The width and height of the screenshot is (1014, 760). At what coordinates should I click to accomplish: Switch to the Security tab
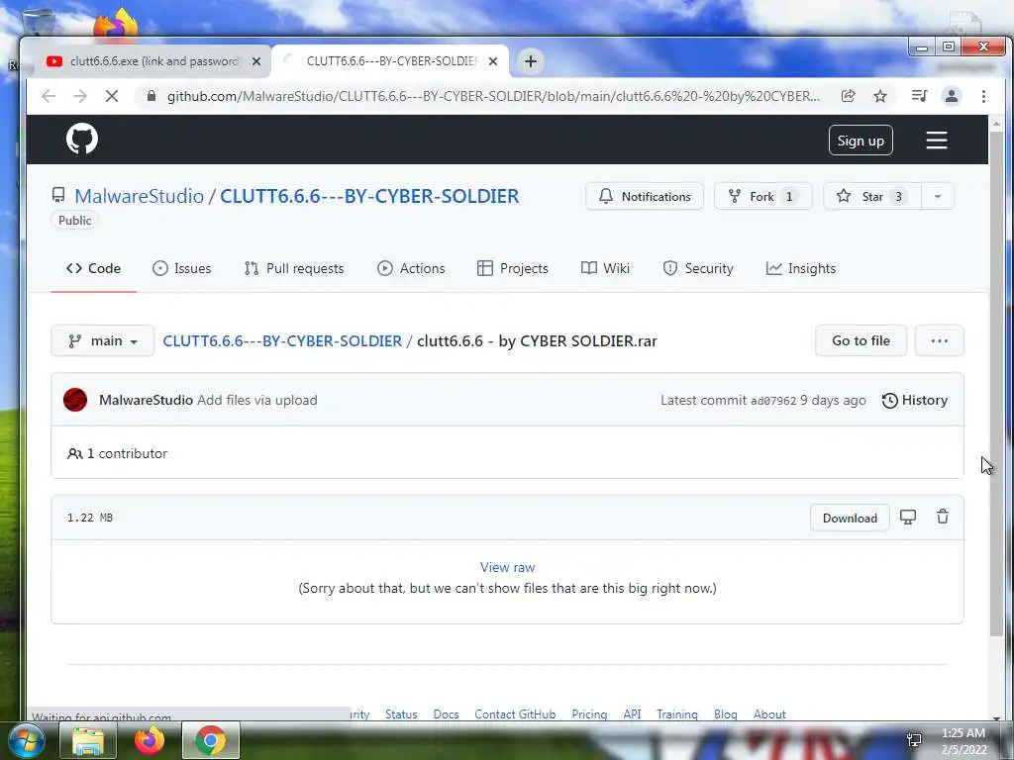698,268
